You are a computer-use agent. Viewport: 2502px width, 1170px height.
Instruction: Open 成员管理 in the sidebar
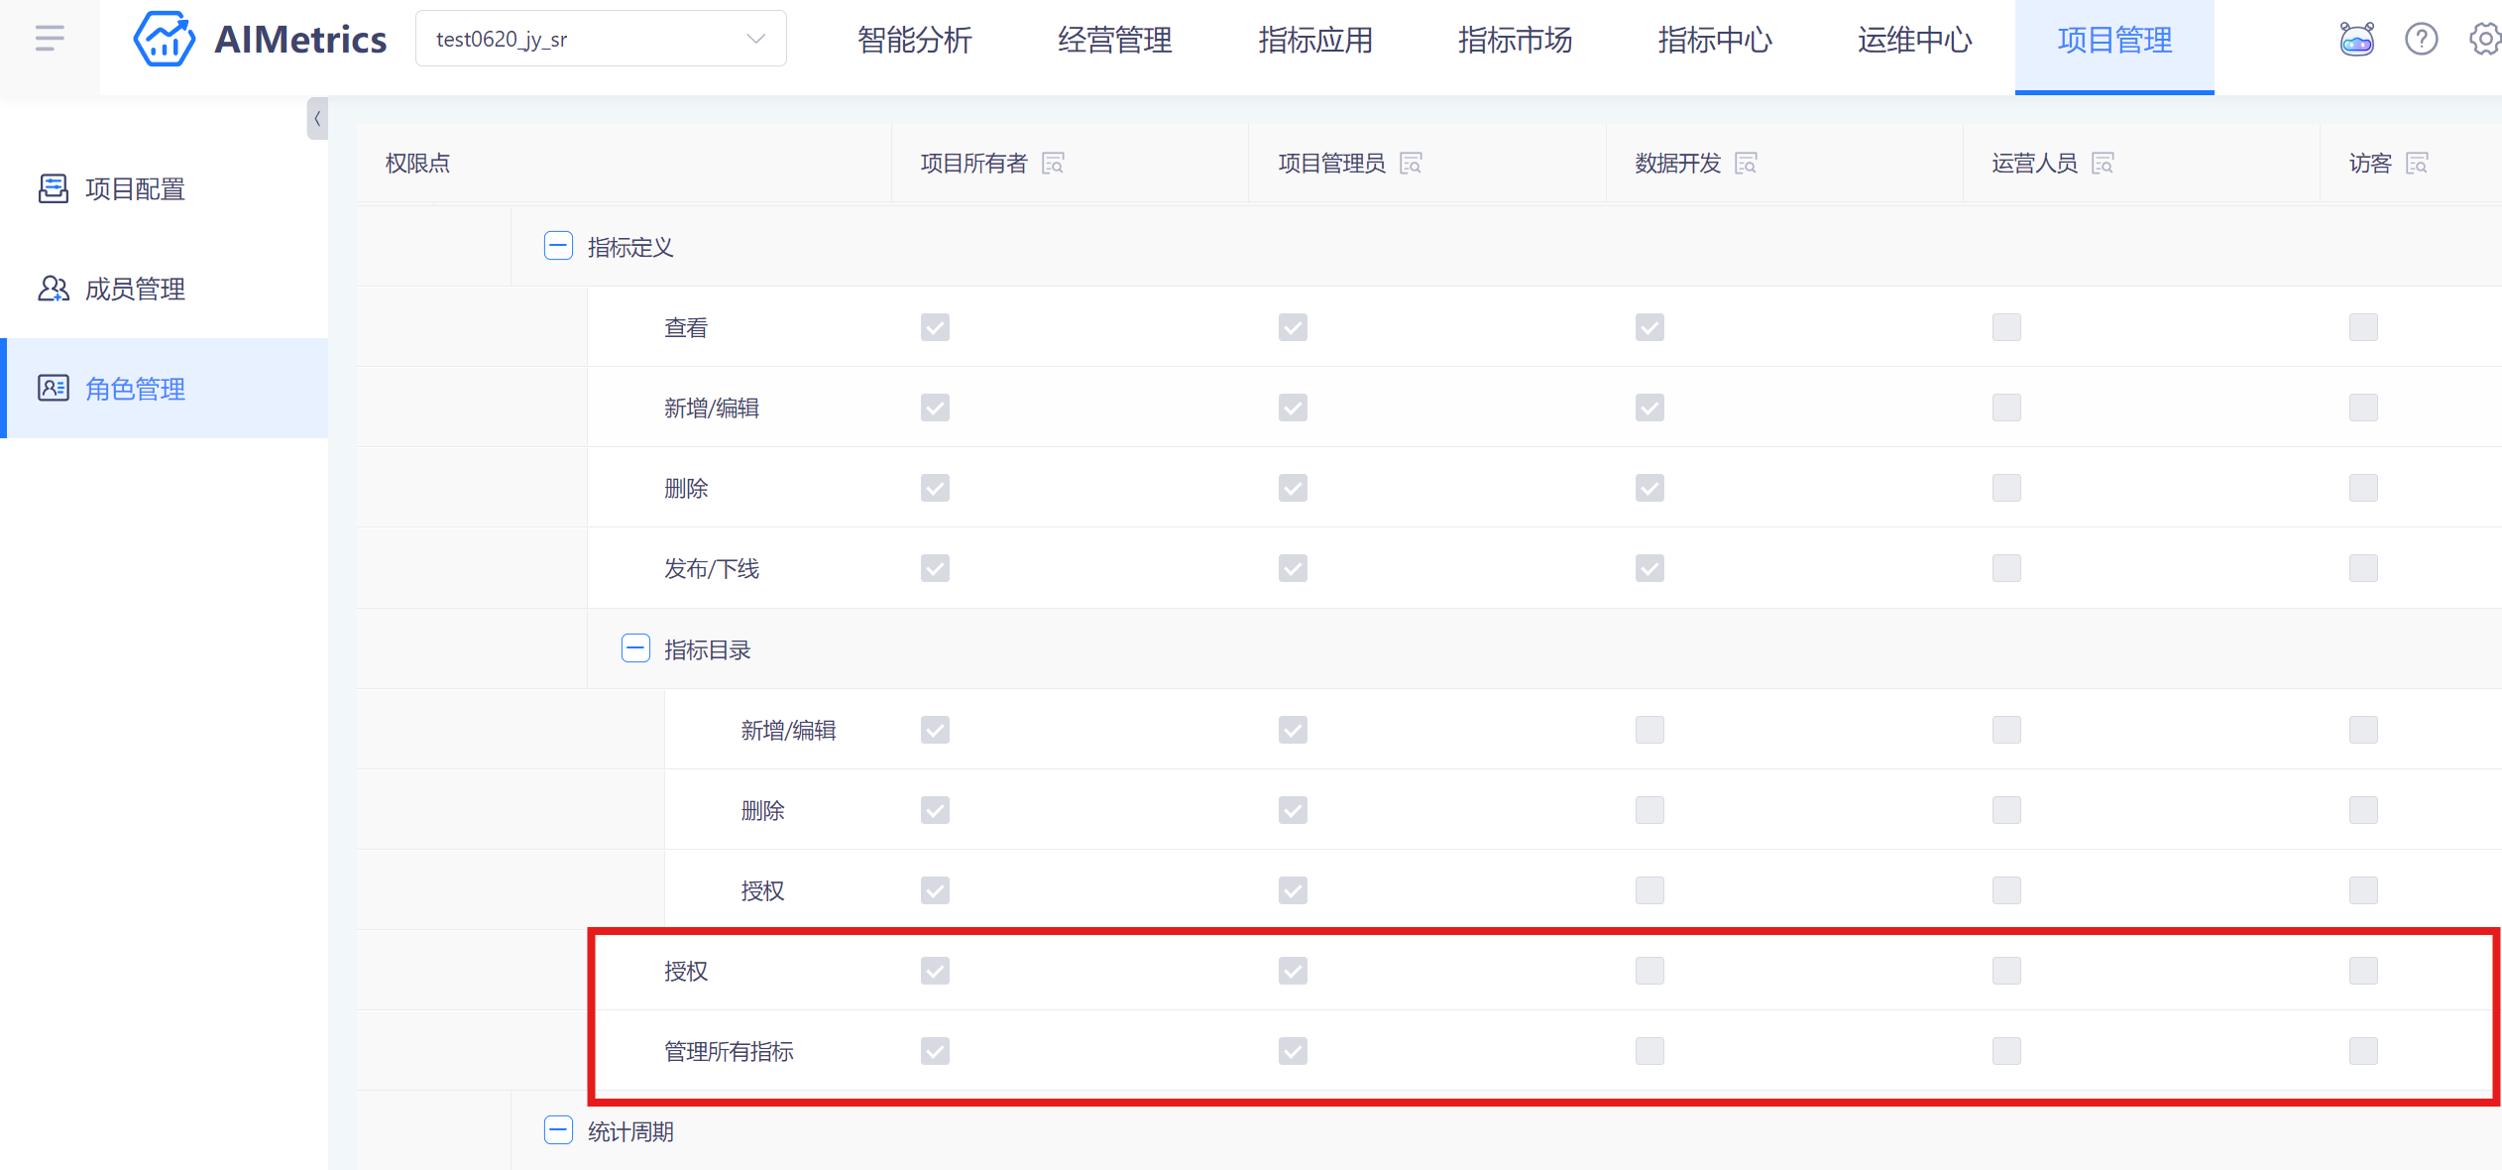135,289
